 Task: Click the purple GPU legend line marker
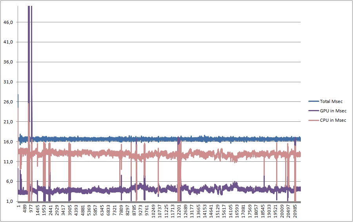(x=312, y=111)
